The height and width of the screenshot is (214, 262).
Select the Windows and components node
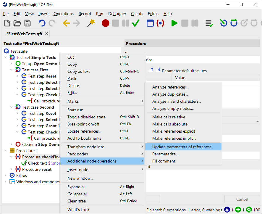(x=38, y=182)
